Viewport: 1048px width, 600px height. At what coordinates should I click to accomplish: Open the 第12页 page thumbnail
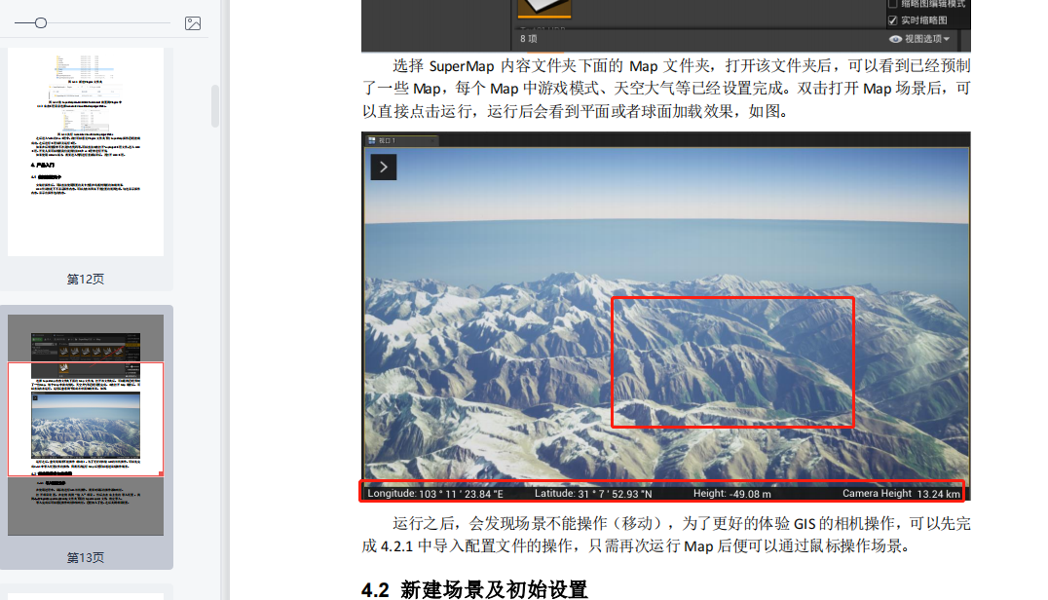(x=86, y=152)
